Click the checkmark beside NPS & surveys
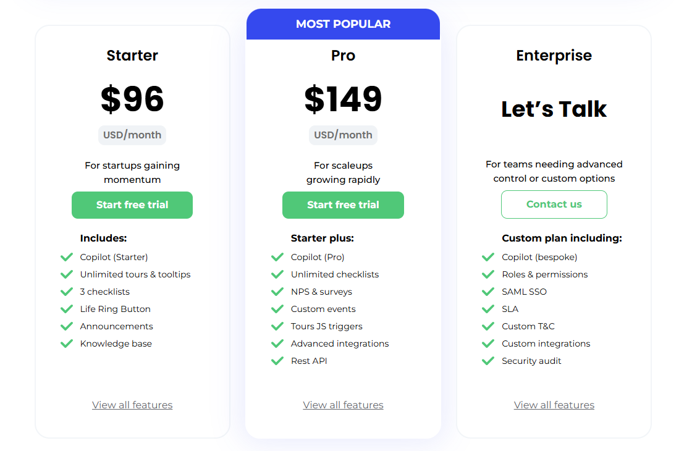This screenshot has width=692, height=451. [x=277, y=292]
